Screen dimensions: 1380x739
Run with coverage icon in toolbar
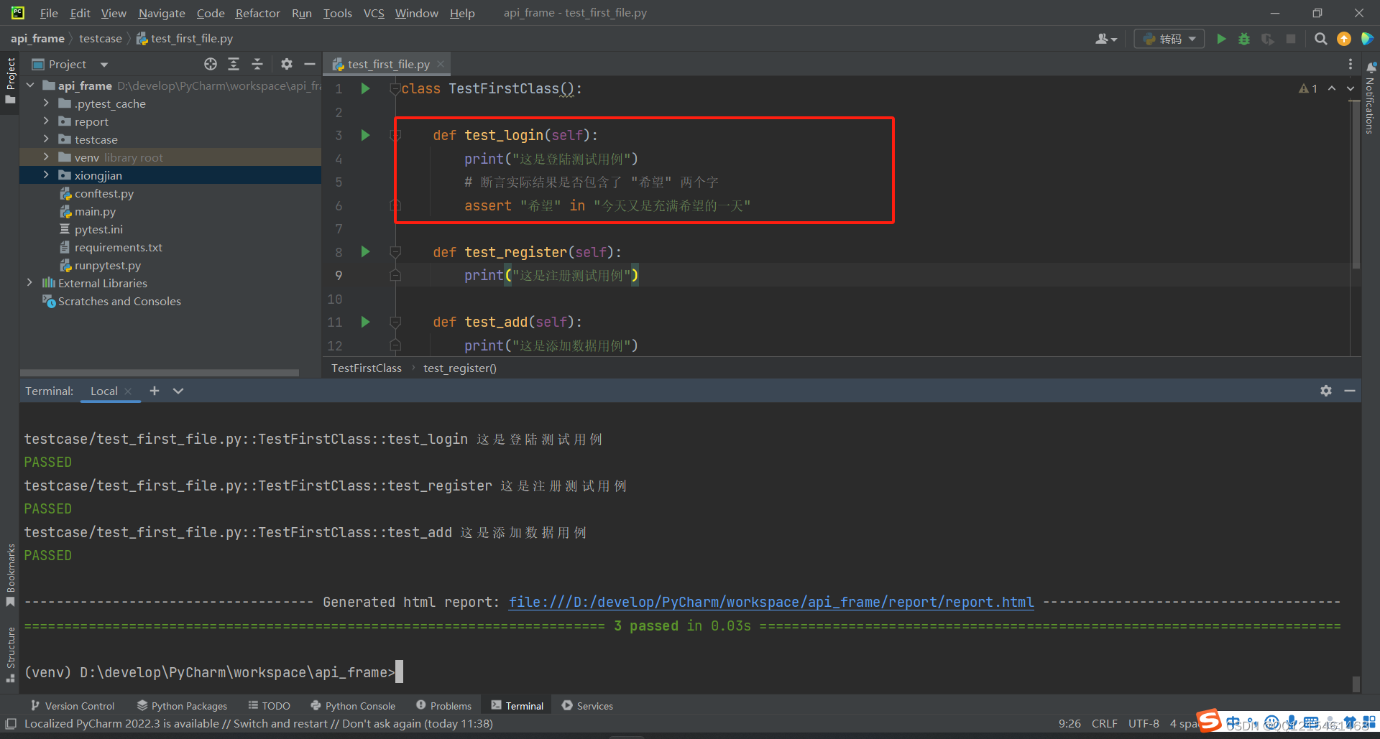(x=1268, y=39)
